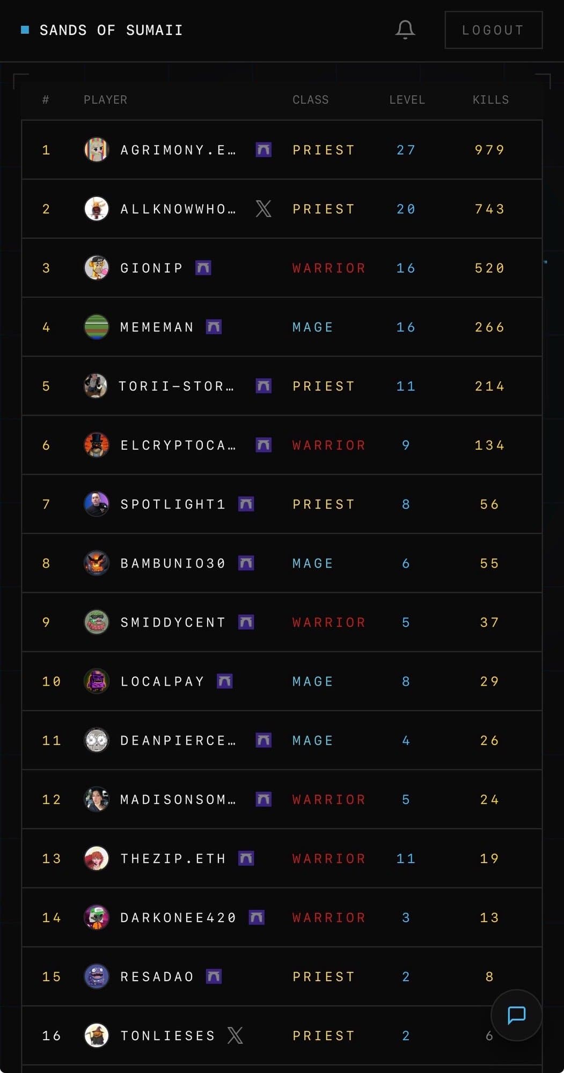Click the CLASS column header
Viewport: 564px width, 1073px height.
[x=310, y=100]
